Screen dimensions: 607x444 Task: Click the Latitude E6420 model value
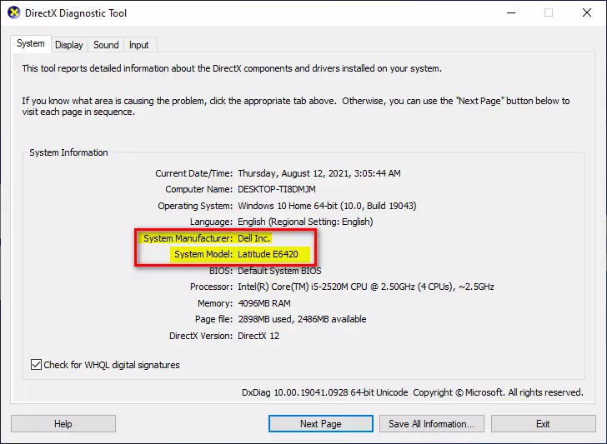268,254
